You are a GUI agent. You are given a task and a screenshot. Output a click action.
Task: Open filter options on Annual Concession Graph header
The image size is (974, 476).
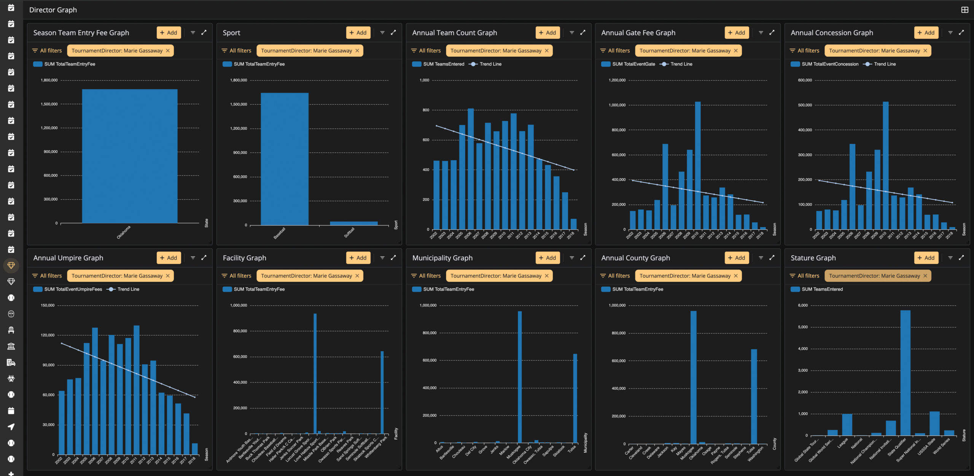(950, 33)
